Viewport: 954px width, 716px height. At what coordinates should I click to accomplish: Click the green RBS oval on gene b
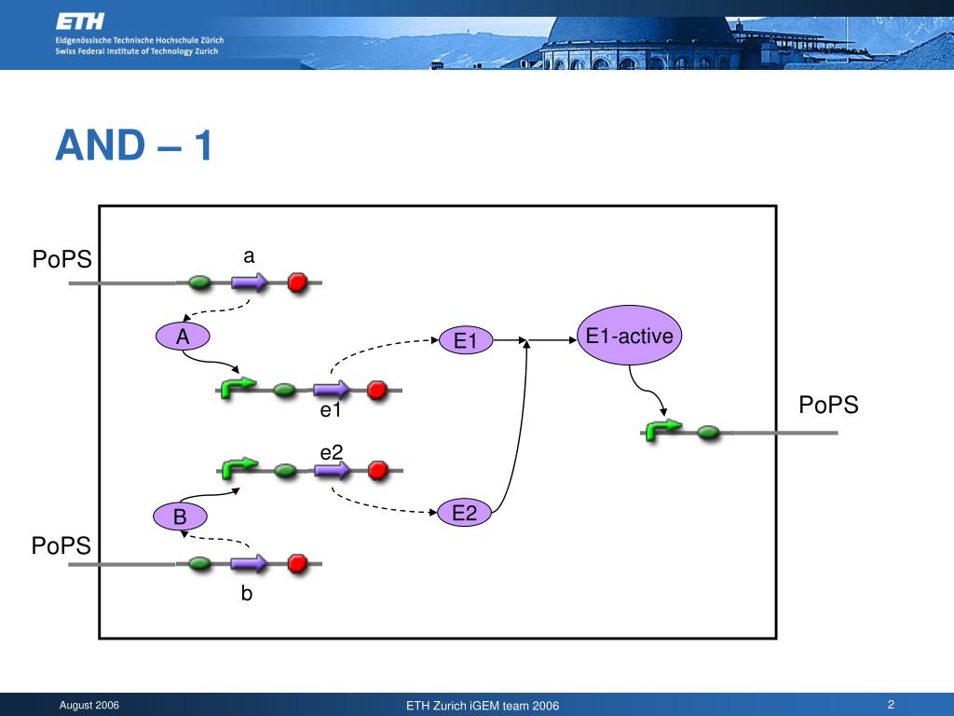pyautogui.click(x=199, y=564)
